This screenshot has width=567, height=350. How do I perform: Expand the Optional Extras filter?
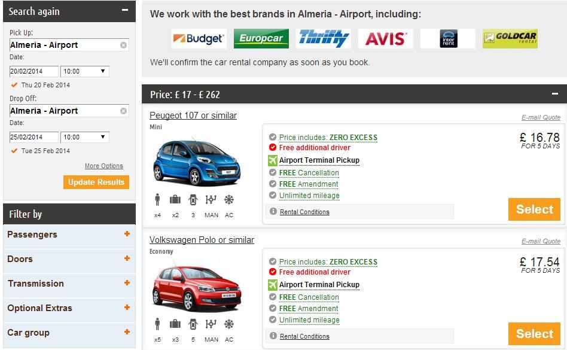click(x=127, y=308)
